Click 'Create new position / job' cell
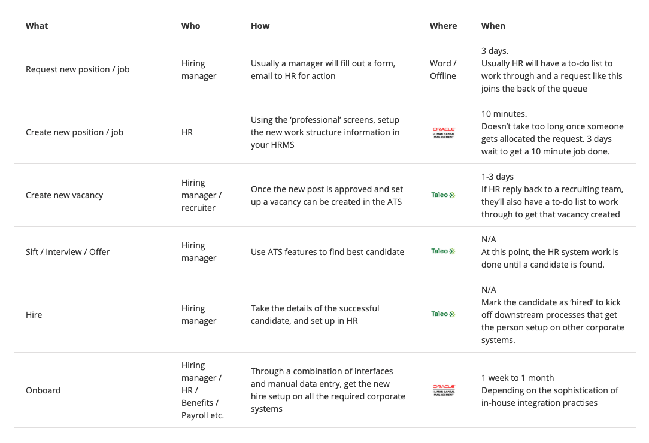Viewport: 649px width, 443px height. coord(74,132)
